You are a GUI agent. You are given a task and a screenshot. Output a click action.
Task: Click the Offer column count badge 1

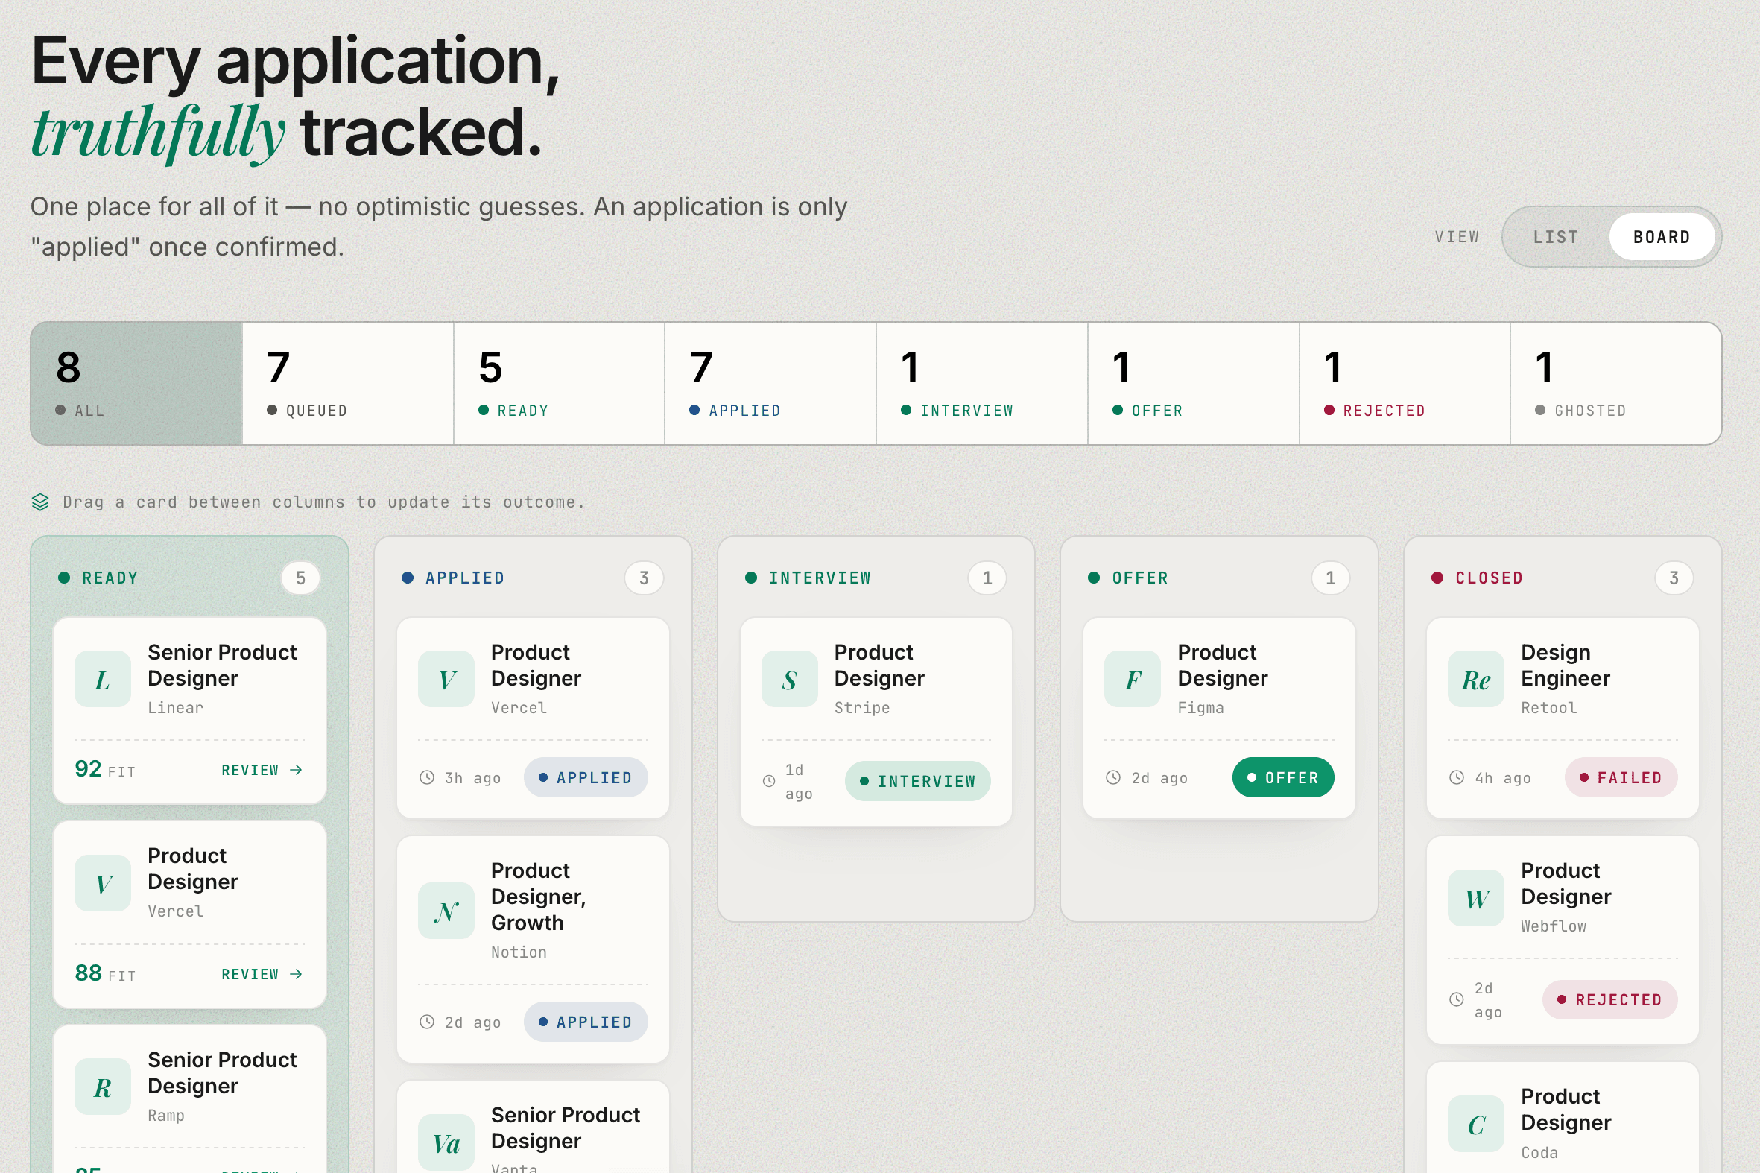tap(1331, 578)
